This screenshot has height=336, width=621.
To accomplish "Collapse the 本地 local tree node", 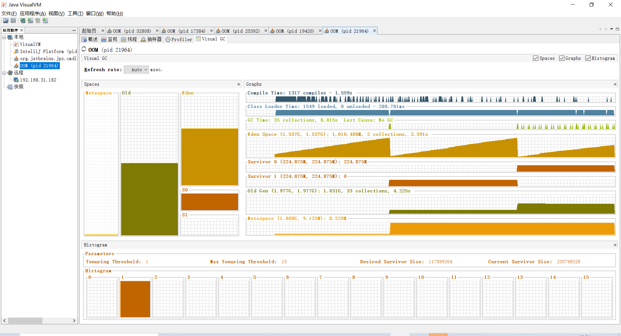I will click(4, 37).
